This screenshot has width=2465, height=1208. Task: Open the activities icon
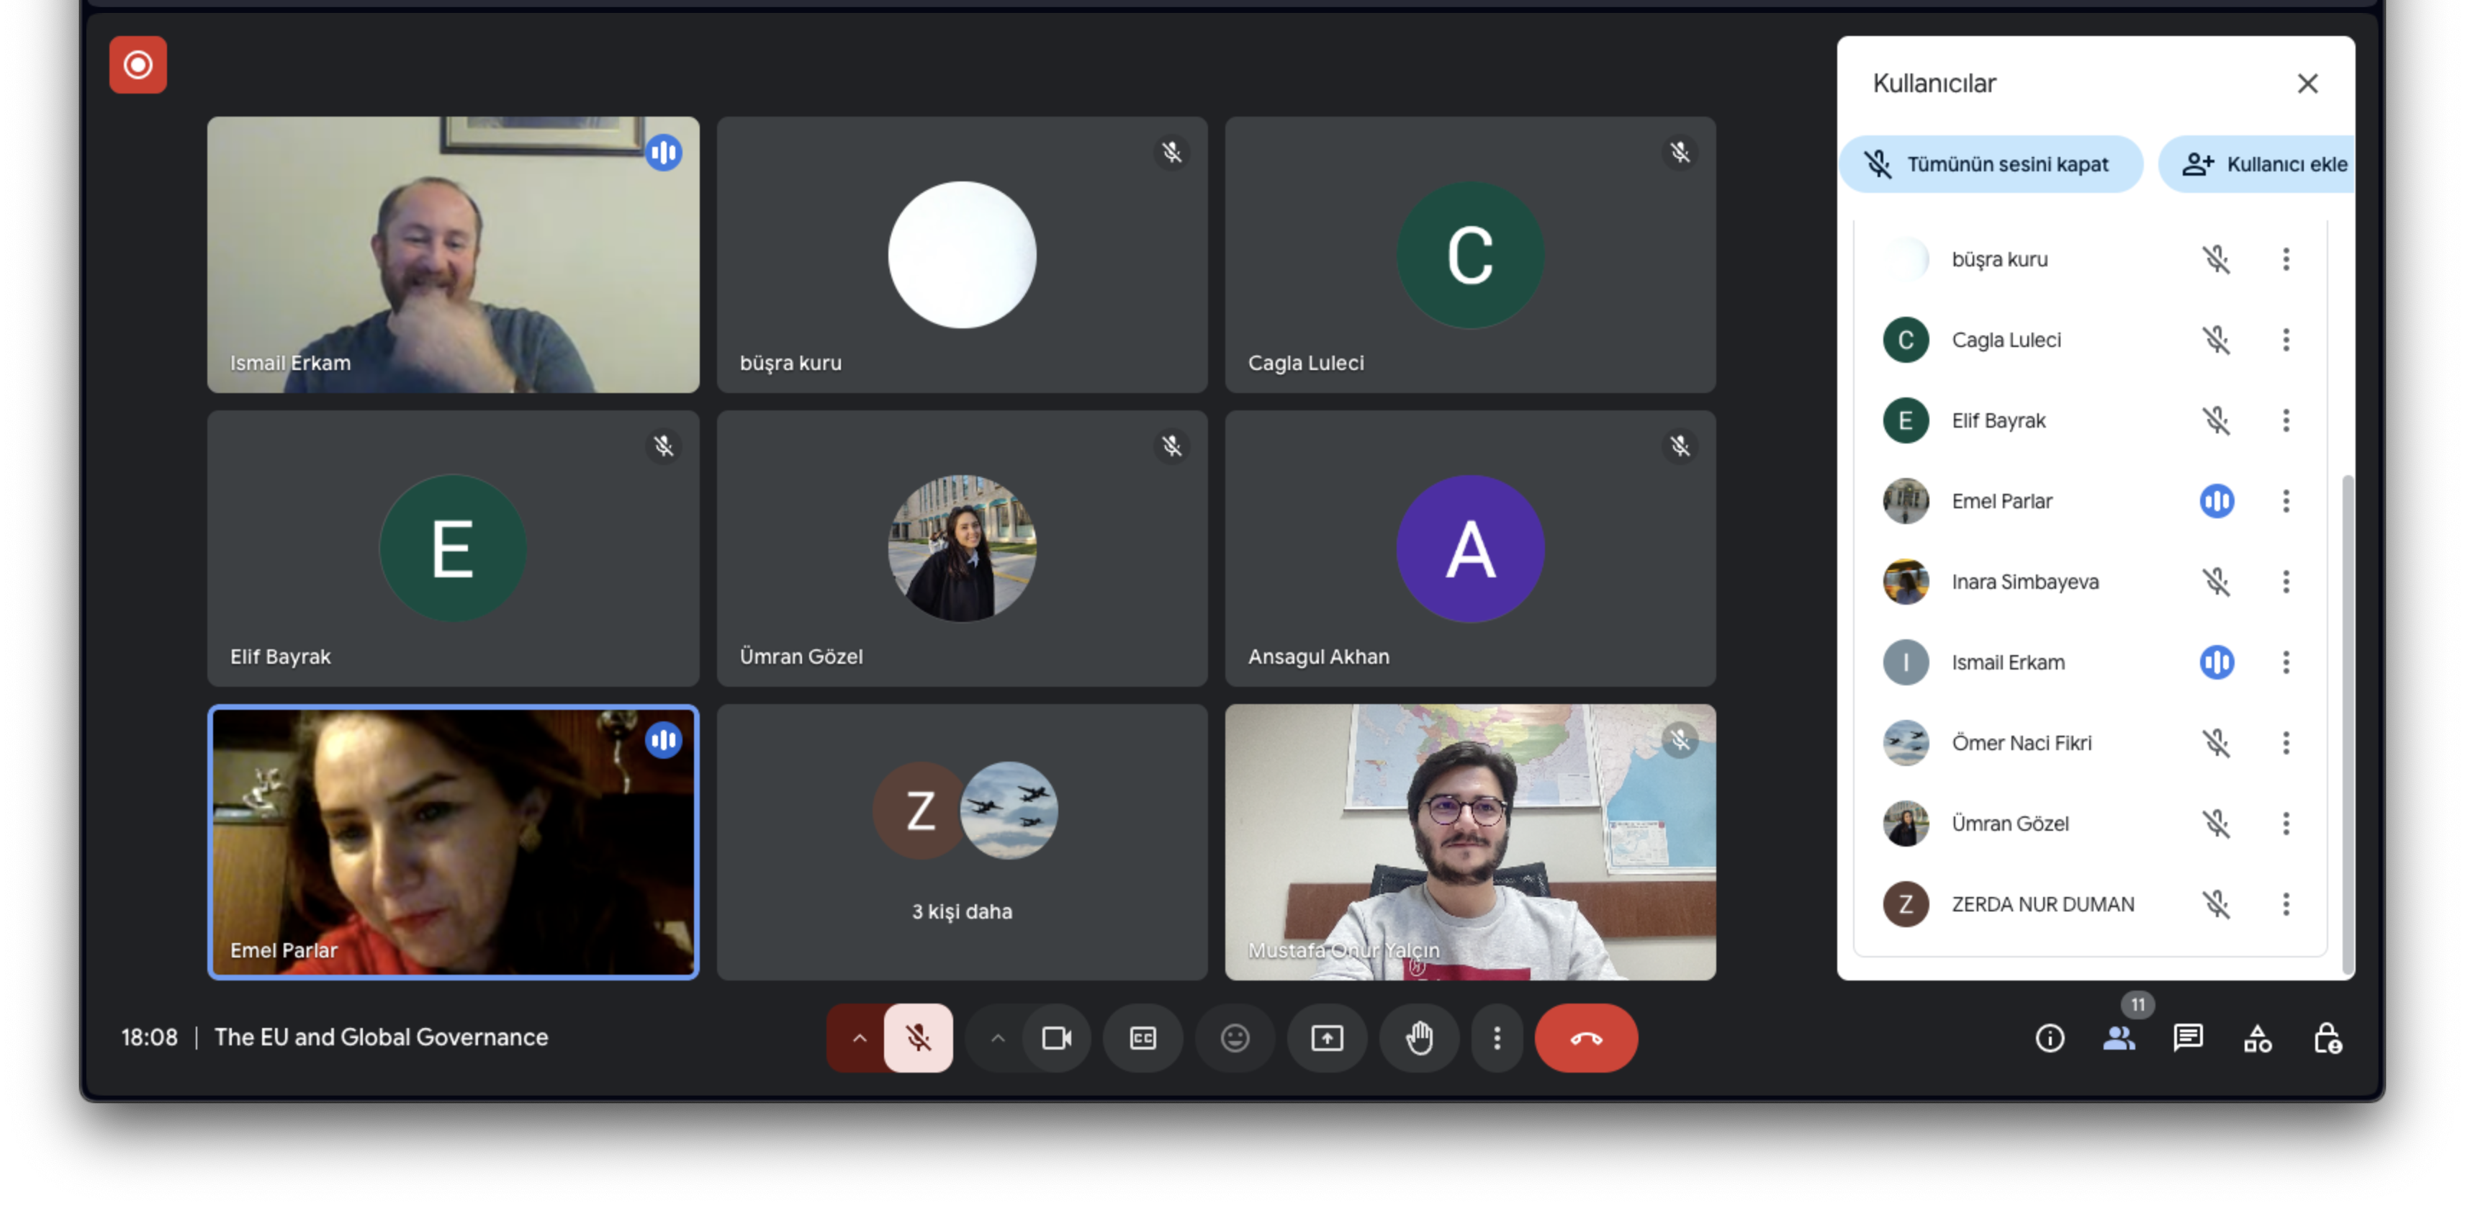point(2258,1037)
